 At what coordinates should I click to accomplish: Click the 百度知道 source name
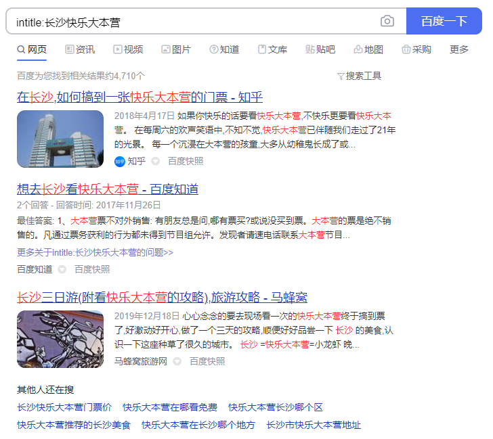[35, 269]
